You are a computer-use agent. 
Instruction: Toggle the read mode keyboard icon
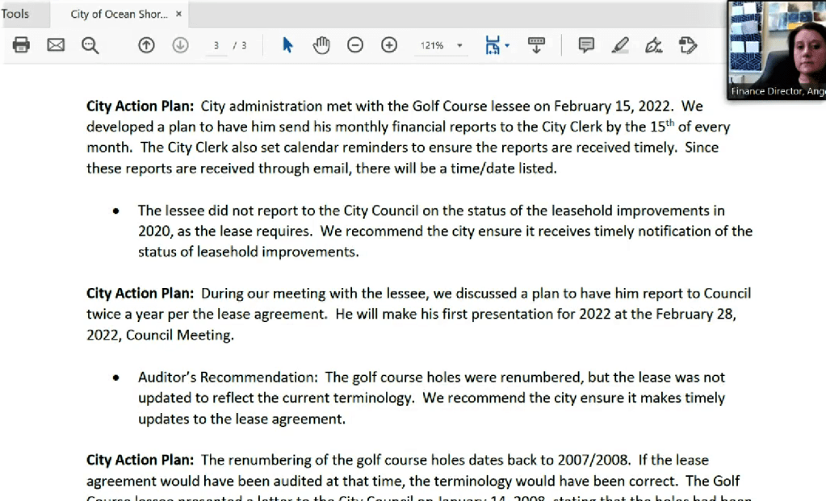point(536,45)
